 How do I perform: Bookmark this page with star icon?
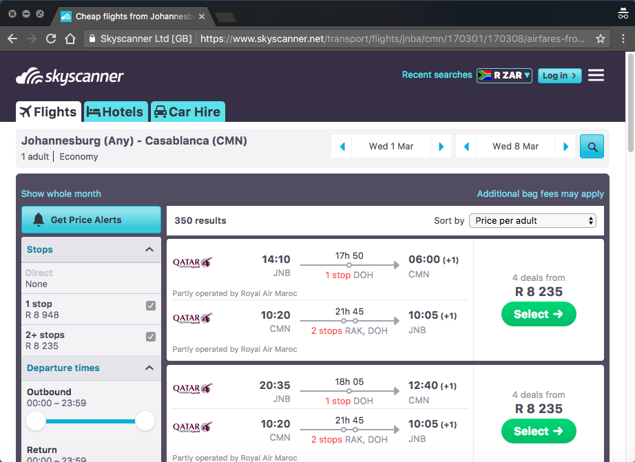601,39
